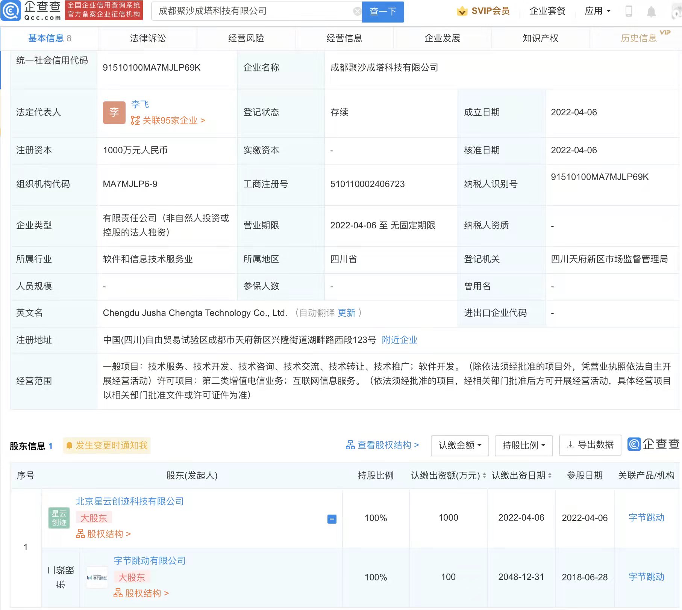682x610 pixels.
Task: Collapse shareholder row via blue minus button
Action: coord(331,518)
